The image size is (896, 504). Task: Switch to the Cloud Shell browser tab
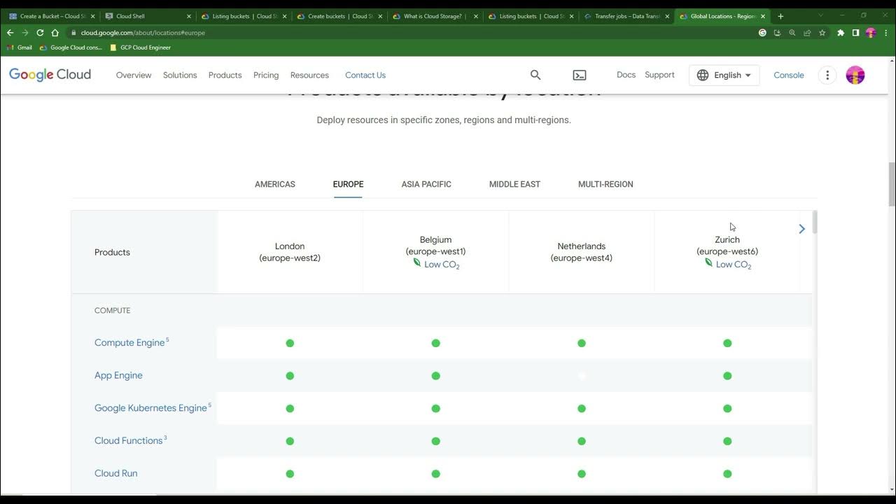(147, 16)
